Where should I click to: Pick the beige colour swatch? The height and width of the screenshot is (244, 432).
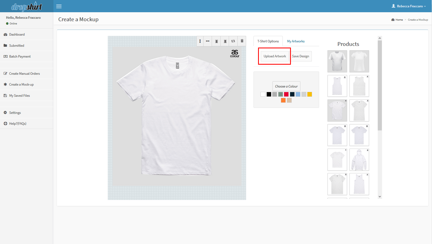click(x=289, y=100)
